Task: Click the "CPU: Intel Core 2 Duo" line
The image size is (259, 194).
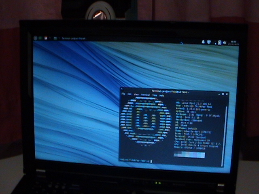Action: click(x=197, y=143)
